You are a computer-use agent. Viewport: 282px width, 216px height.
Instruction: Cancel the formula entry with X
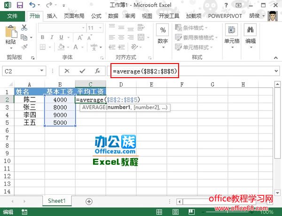coord(67,71)
